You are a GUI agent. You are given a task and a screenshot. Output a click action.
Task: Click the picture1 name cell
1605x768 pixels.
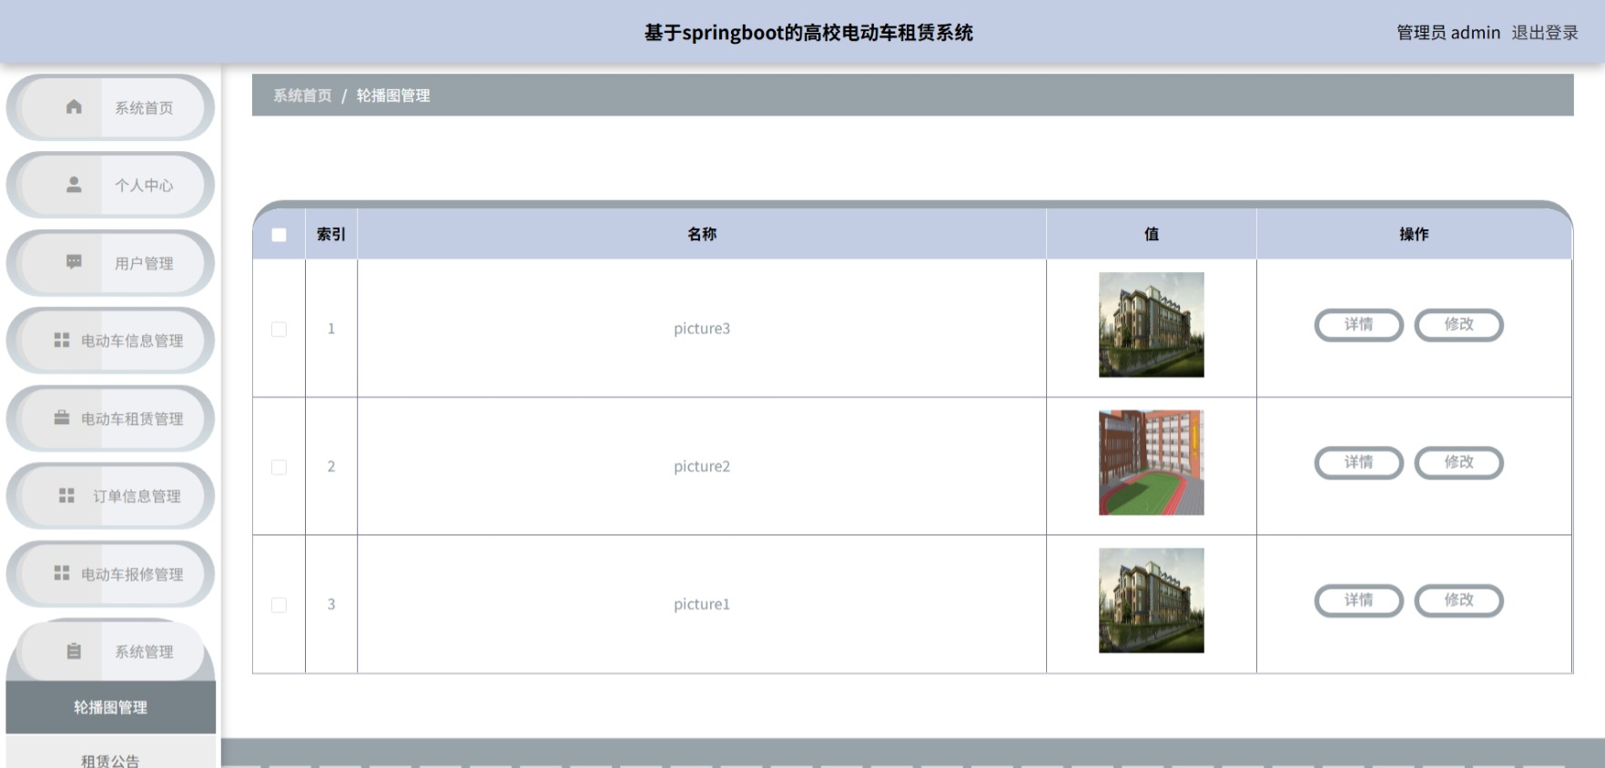point(702,604)
